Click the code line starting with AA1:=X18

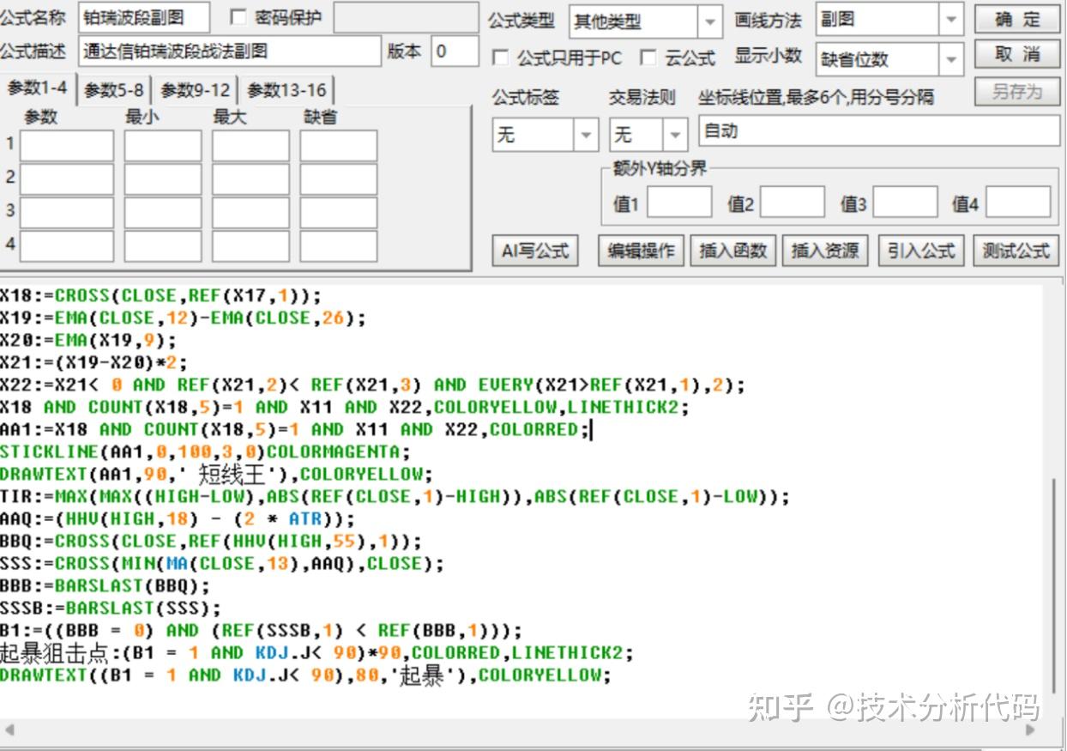pos(295,430)
